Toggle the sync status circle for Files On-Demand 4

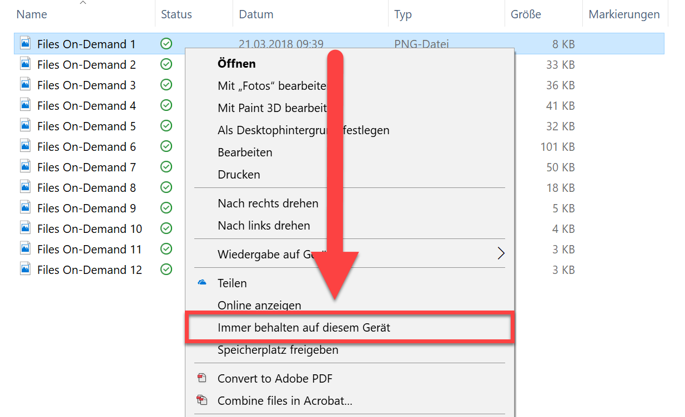coord(165,105)
